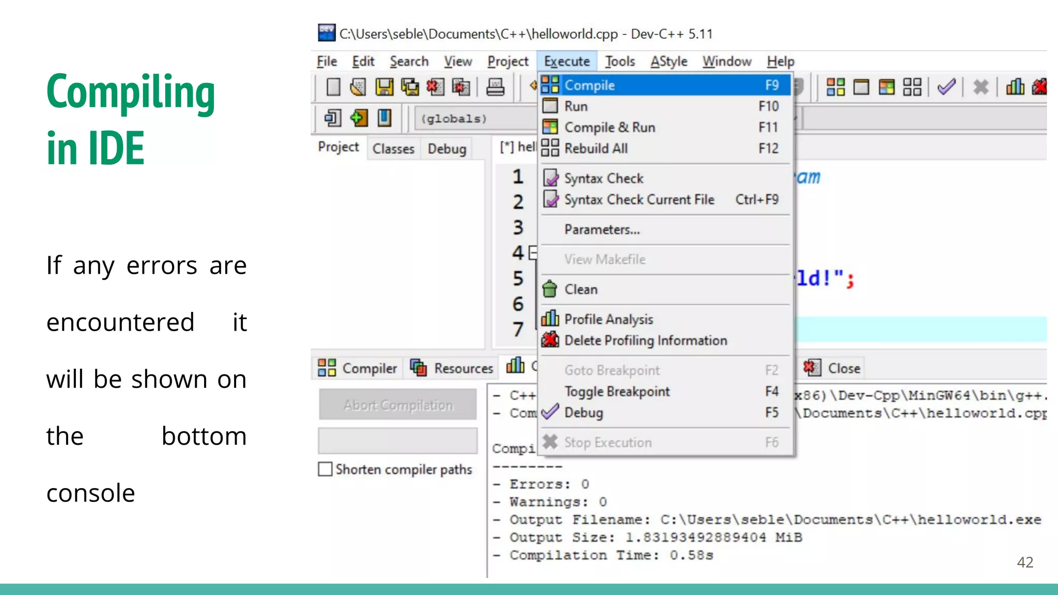Click the Errors: 0 log line
Image resolution: width=1058 pixels, height=595 pixels.
click(540, 484)
